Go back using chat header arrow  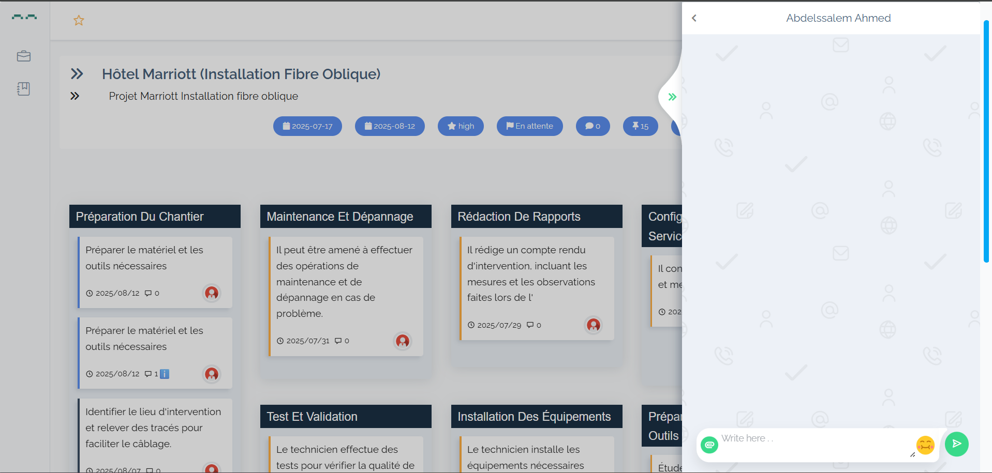694,18
